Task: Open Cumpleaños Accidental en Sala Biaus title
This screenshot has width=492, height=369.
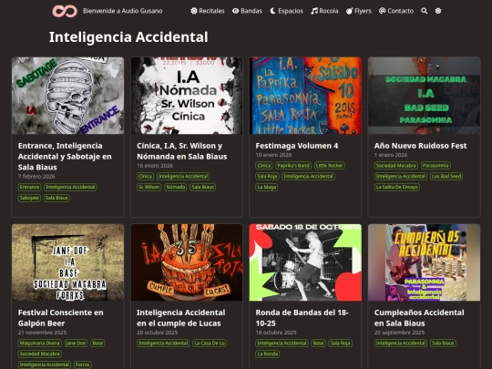Action: pyautogui.click(x=419, y=318)
